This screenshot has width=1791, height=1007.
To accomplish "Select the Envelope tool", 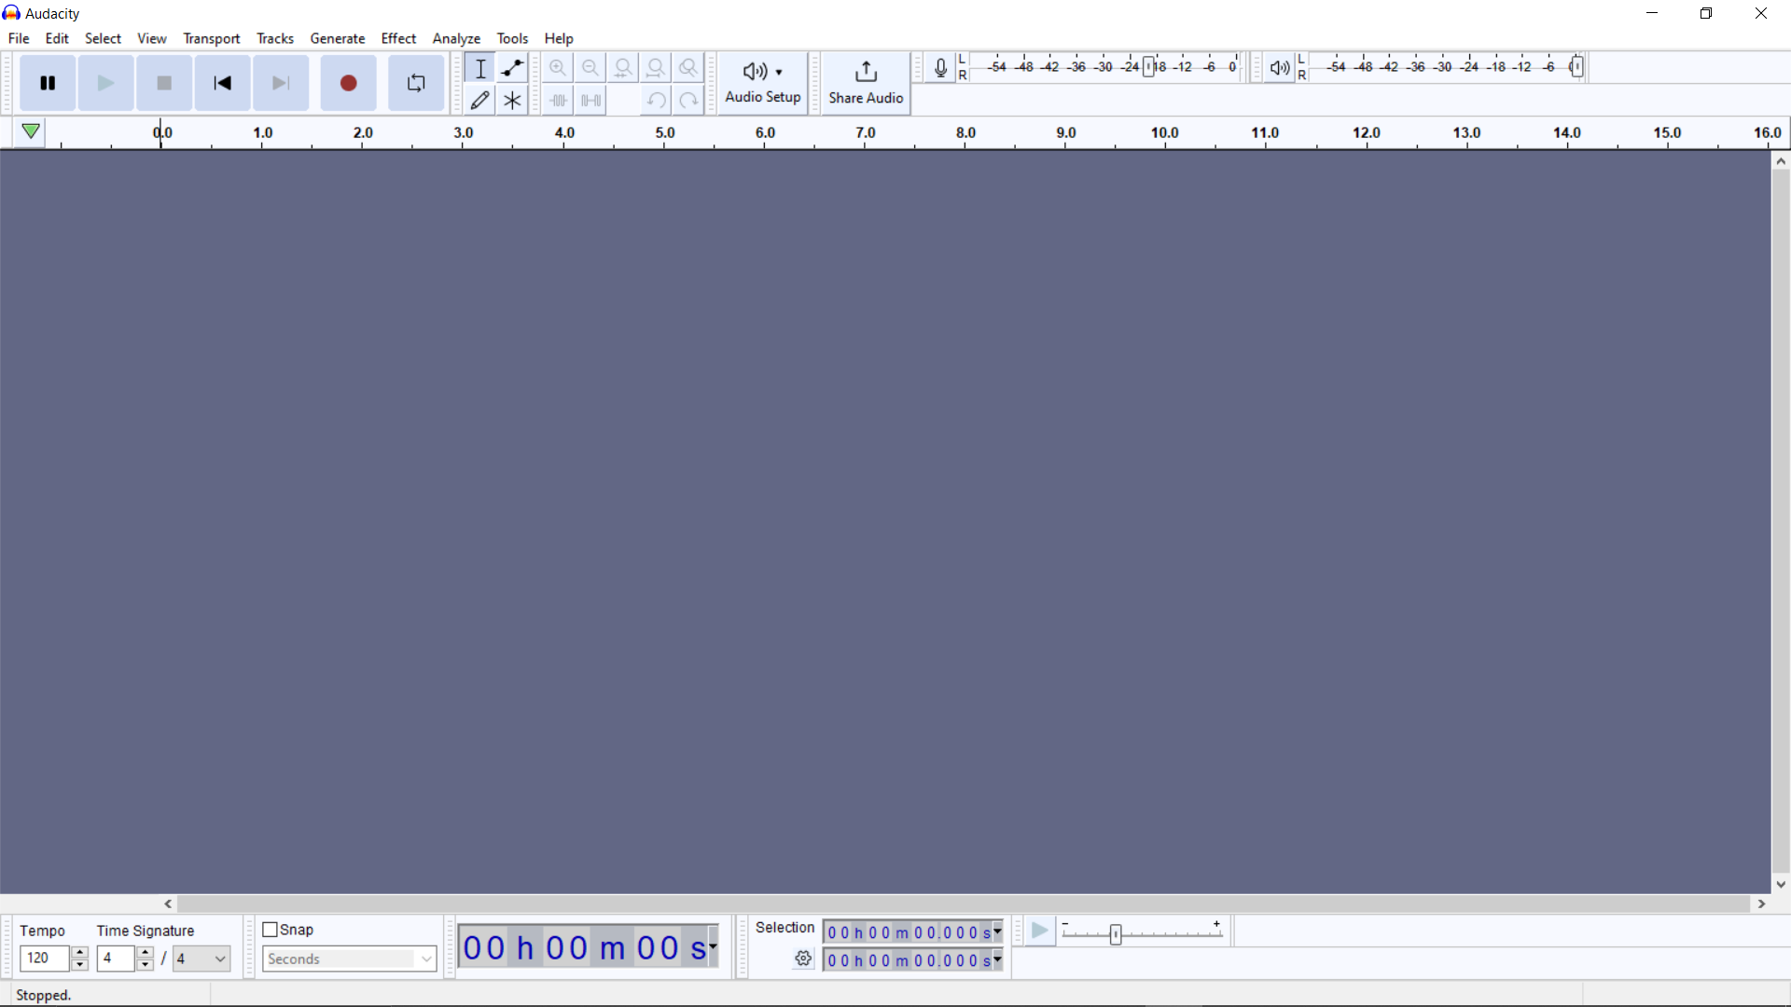I will 513,68.
